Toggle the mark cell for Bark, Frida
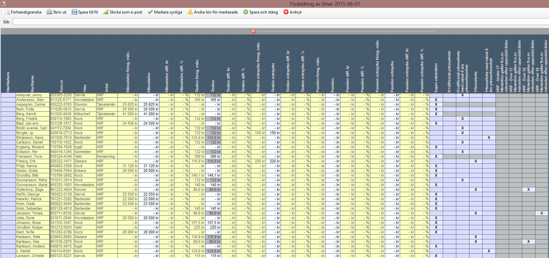This screenshot has width=549, height=258. pyautogui.click(x=8, y=109)
